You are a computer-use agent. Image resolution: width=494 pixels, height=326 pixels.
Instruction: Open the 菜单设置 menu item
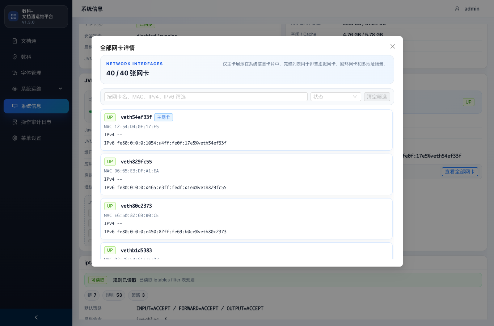click(36, 138)
